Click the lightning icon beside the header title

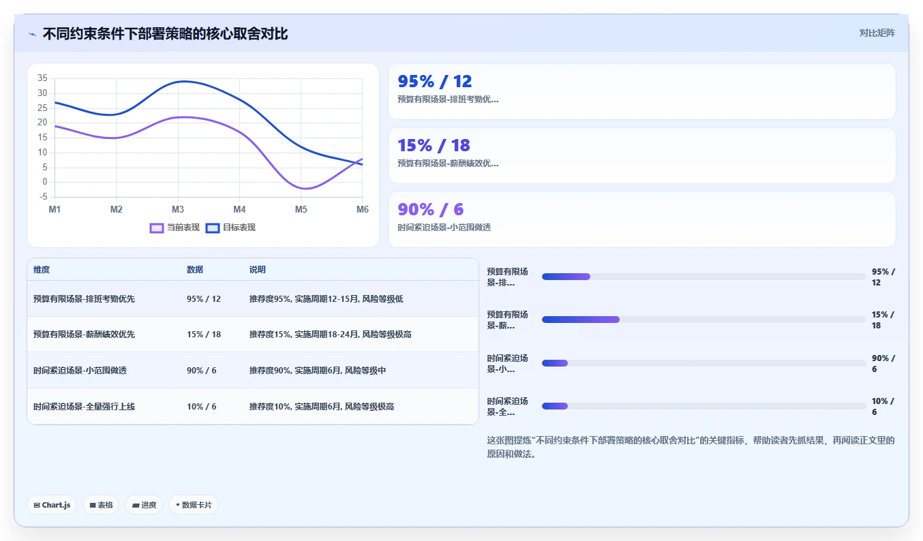[32, 34]
